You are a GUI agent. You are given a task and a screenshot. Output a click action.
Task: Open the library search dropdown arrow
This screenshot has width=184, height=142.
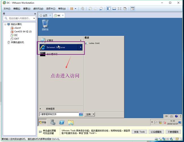[x=34, y=18]
